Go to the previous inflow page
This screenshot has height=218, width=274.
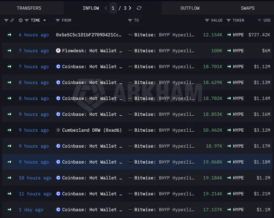point(106,8)
